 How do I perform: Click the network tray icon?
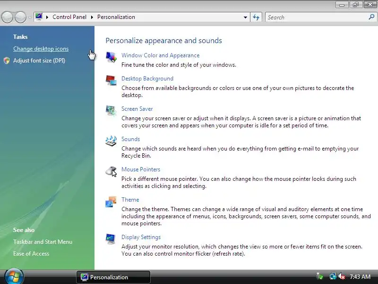pos(333,276)
